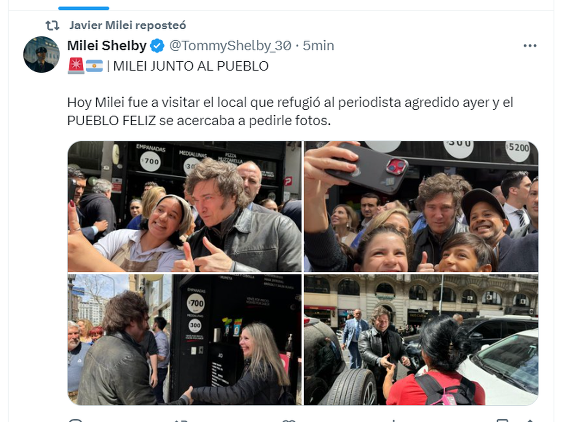The image size is (574, 422).
Task: Open the photo of Milei greeting blonde woman
Action: pos(185,340)
